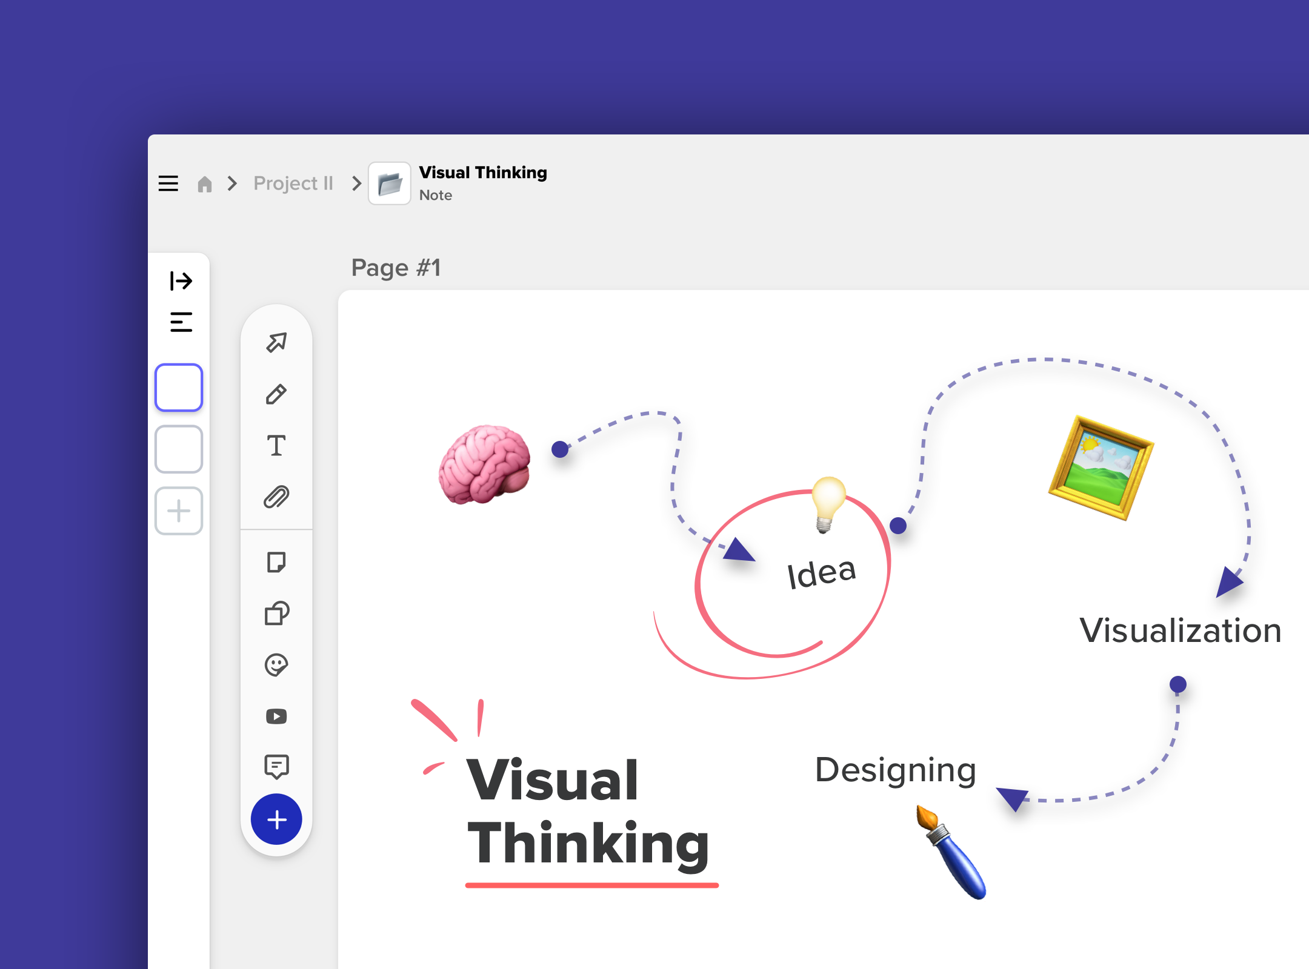The height and width of the screenshot is (969, 1309).
Task: Open the document outline icon in the sidebar
Action: pyautogui.click(x=181, y=322)
